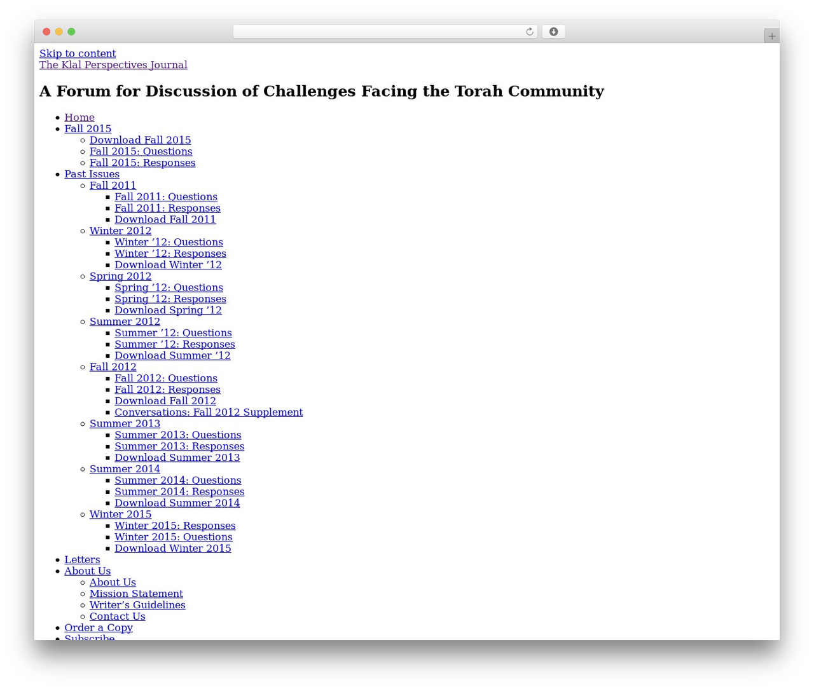814x689 pixels.
Task: Click Download Winter '12 link
Action: (169, 265)
